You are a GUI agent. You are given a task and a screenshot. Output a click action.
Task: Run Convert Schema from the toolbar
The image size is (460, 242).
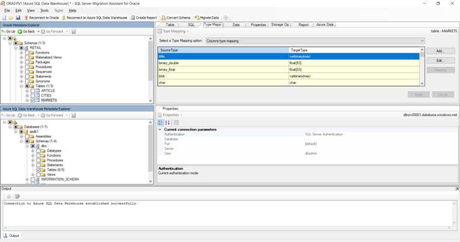(x=176, y=18)
